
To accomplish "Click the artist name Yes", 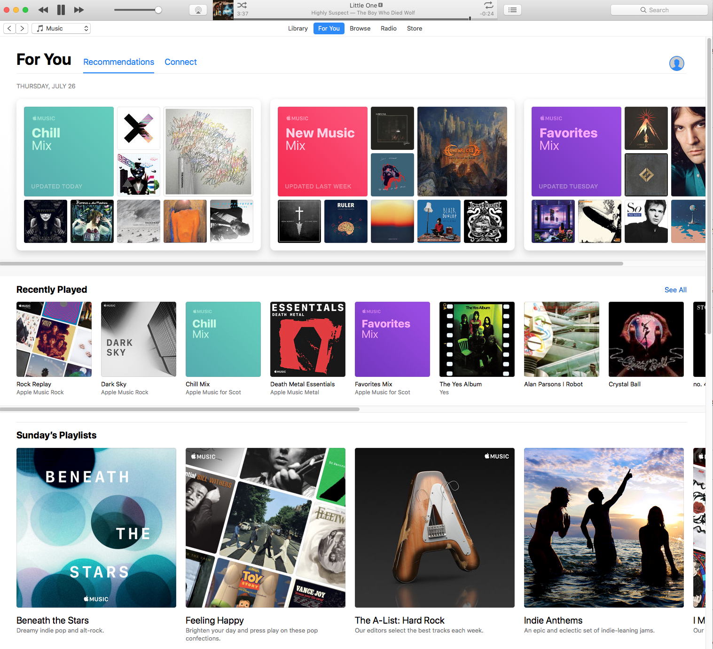I will coord(444,392).
